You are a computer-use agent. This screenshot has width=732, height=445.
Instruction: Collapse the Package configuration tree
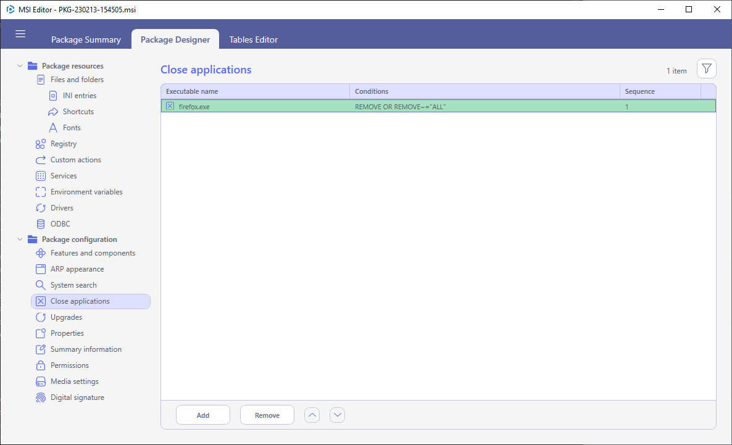tap(20, 239)
